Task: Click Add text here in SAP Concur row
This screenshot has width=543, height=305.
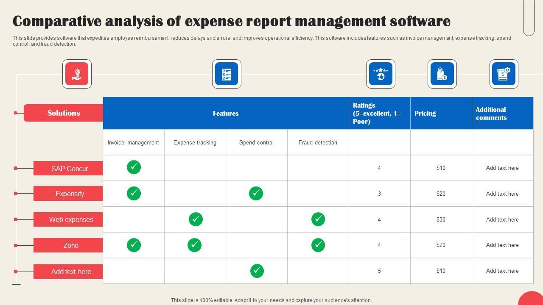Action: click(x=502, y=168)
